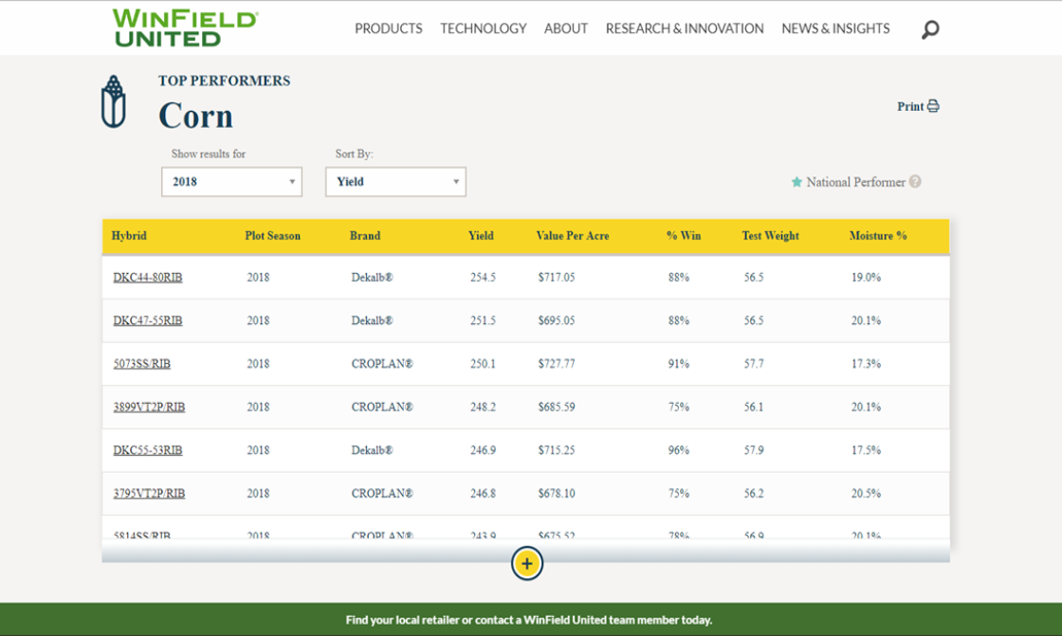Click the printer icon beside Print
Screen dimensions: 1062x636
[x=933, y=106]
